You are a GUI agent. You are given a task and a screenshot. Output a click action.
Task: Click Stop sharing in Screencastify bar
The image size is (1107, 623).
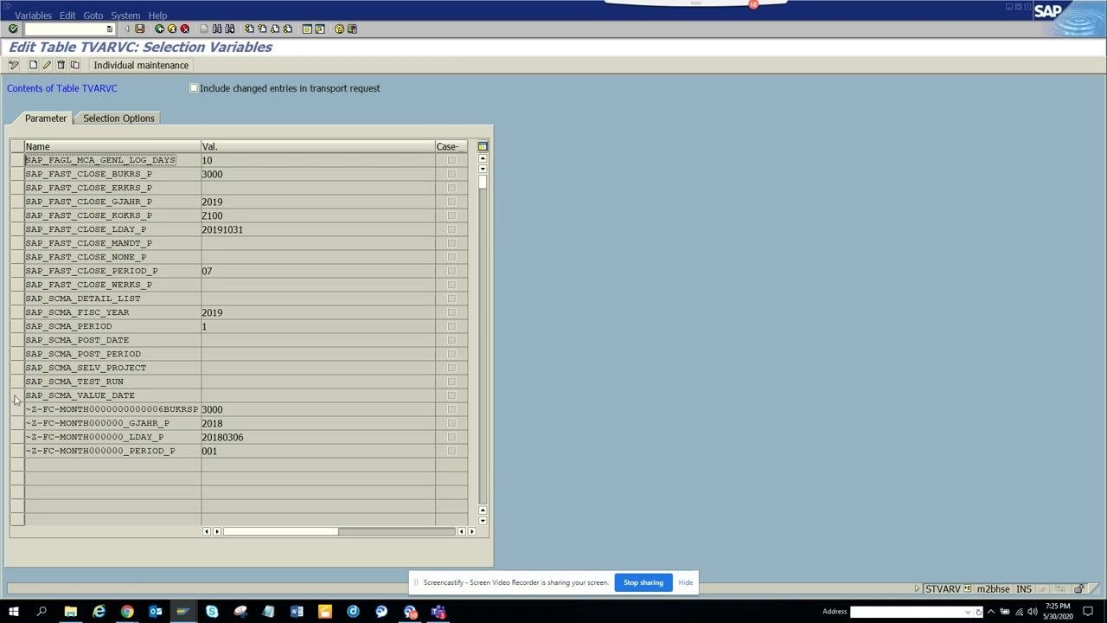tap(643, 582)
